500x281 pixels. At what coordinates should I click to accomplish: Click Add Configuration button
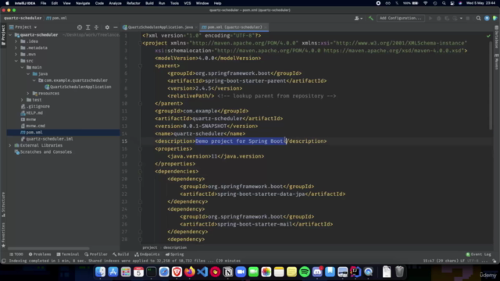click(x=401, y=19)
